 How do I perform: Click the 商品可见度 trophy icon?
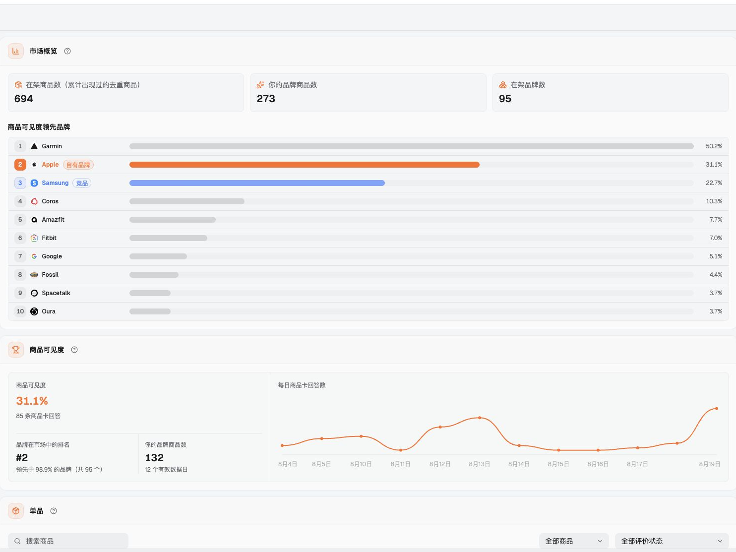[16, 350]
